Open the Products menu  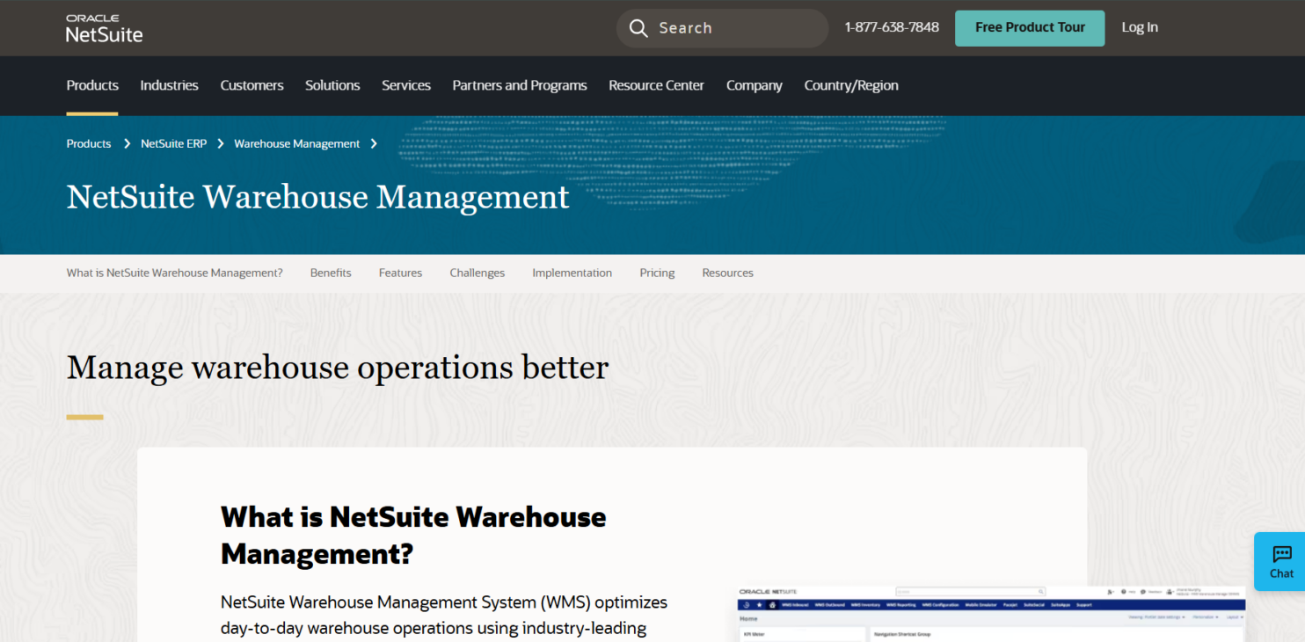(x=92, y=85)
